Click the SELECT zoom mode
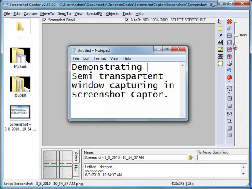The image size is (252, 189). pos(177,20)
